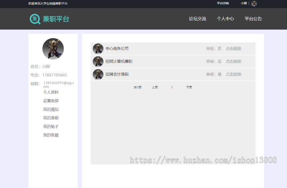Screen dimensions: 287x188
Task: Open the 论坛交流 navigation item
Action: pos(197,19)
